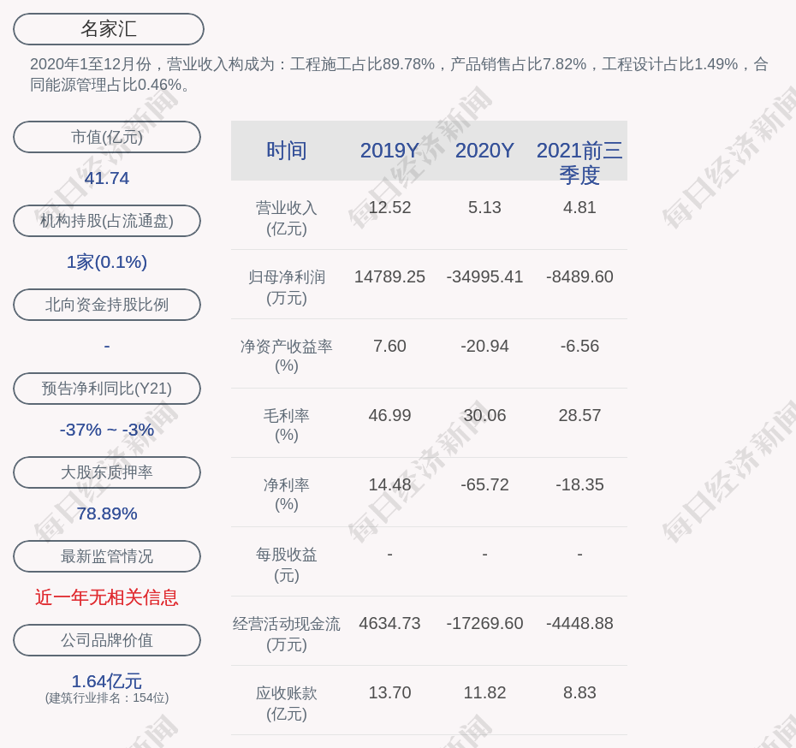
Task: Click the 应收账款(亿元) row label
Action: pyautogui.click(x=287, y=703)
